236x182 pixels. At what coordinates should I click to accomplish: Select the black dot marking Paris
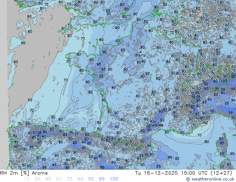point(141,52)
